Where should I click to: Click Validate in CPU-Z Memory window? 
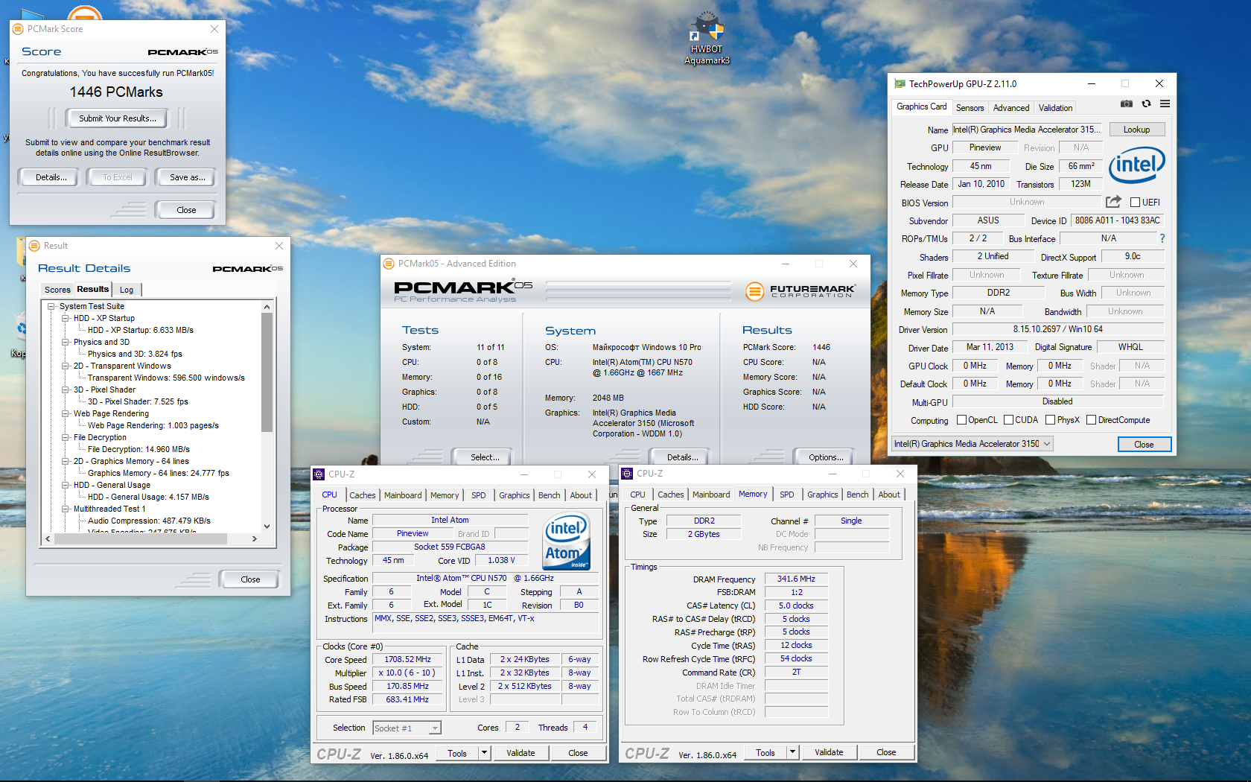[829, 752]
